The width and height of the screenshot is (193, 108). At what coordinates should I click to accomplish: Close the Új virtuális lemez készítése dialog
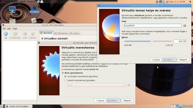[x=189, y=6]
